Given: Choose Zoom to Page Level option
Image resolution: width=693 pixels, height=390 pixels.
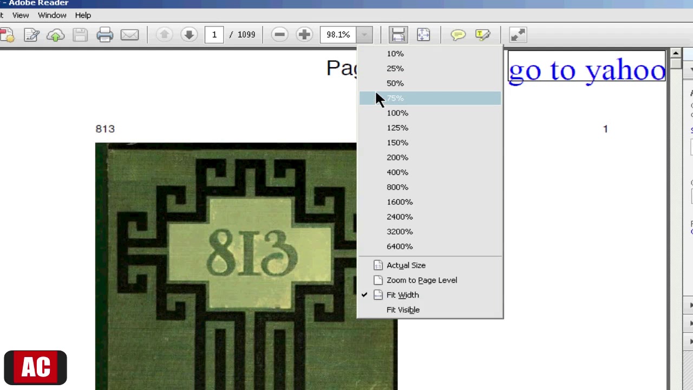Looking at the screenshot, I should (430, 280).
